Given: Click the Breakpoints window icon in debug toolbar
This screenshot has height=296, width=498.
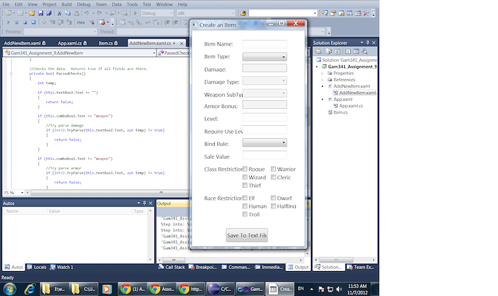Looking at the screenshot, I should click(x=102, y=23).
